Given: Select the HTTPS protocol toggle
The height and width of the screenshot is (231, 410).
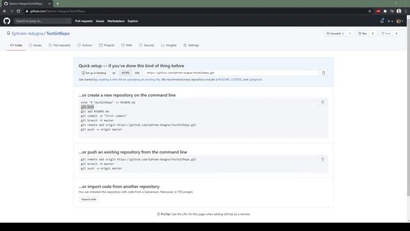Looking at the screenshot, I should [126, 73].
